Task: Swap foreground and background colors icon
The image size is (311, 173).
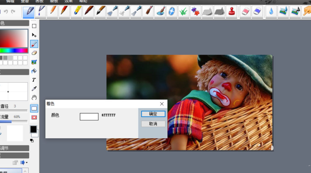Action: tap(32, 141)
